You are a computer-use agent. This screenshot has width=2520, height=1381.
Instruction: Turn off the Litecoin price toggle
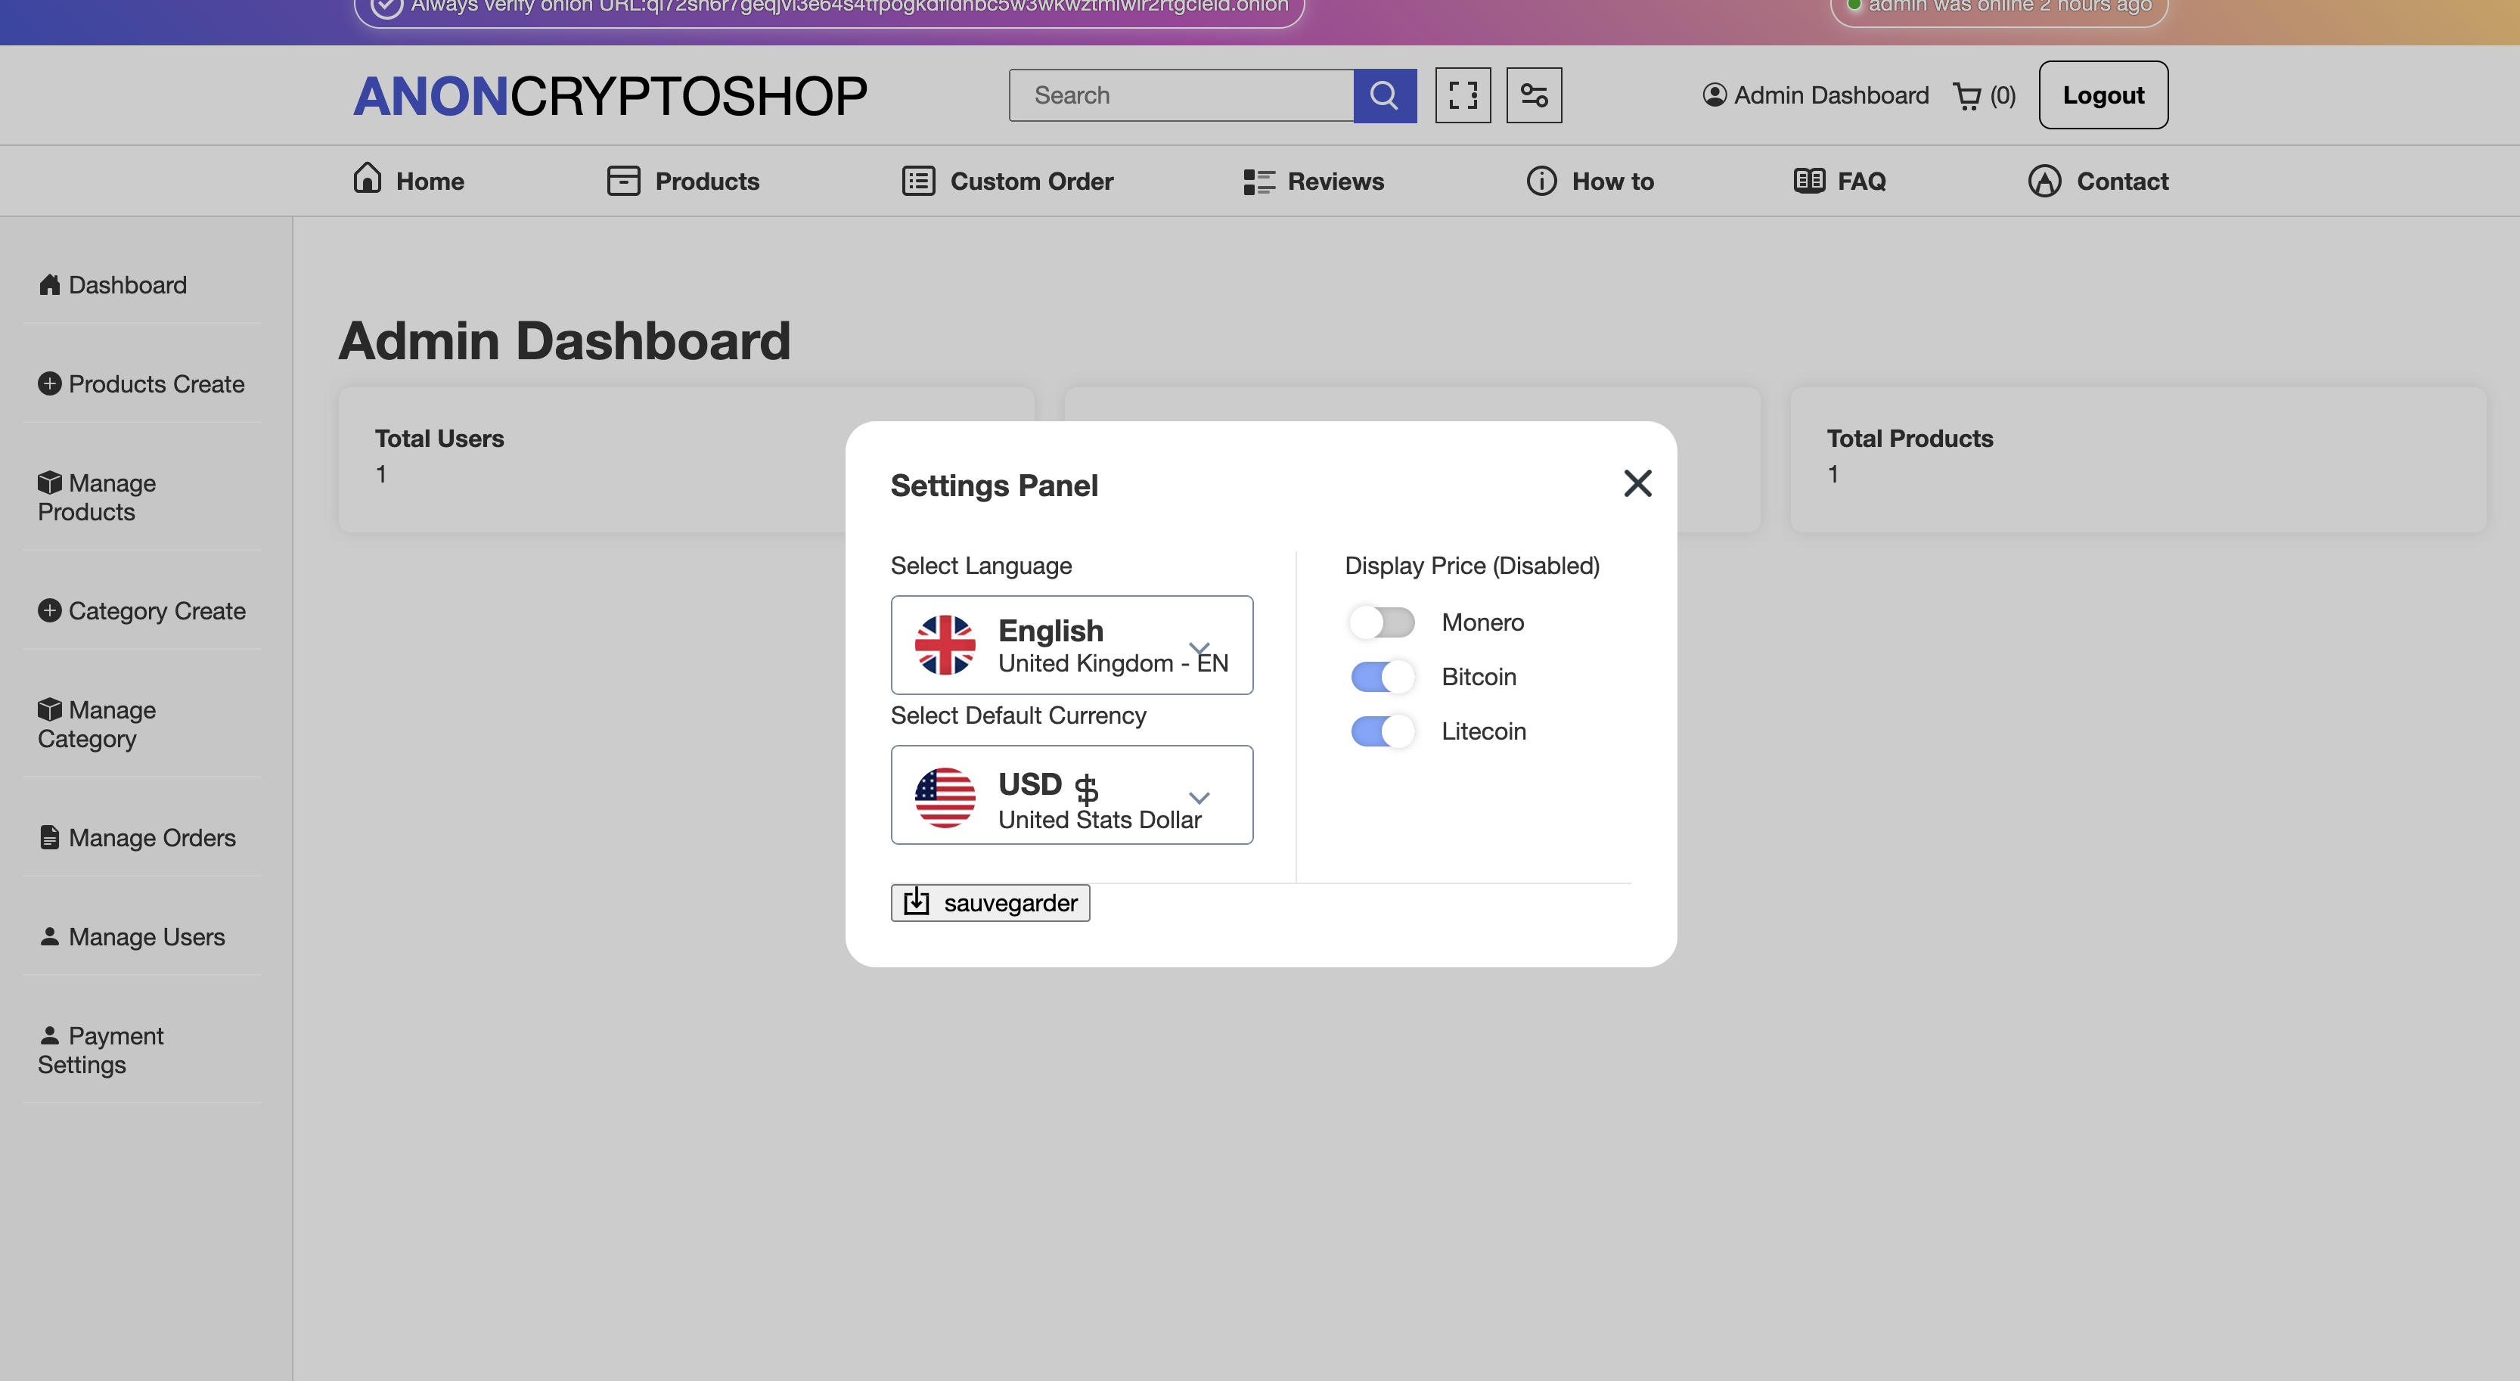(x=1383, y=731)
